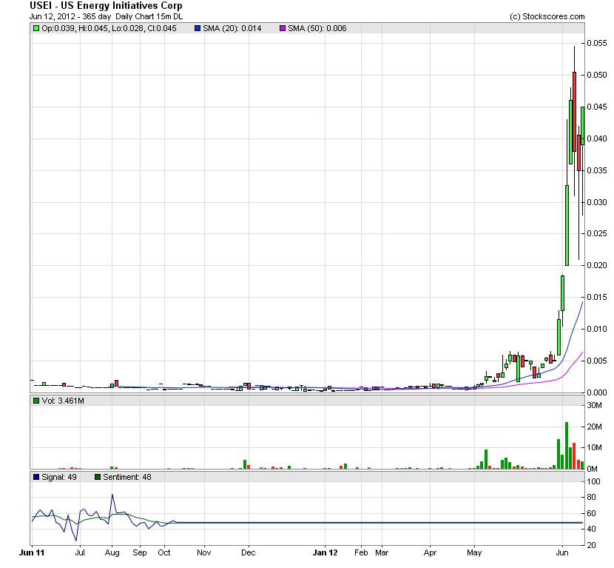Screen dimensions: 614x568
Task: Click the May date axis label
Action: (x=474, y=552)
